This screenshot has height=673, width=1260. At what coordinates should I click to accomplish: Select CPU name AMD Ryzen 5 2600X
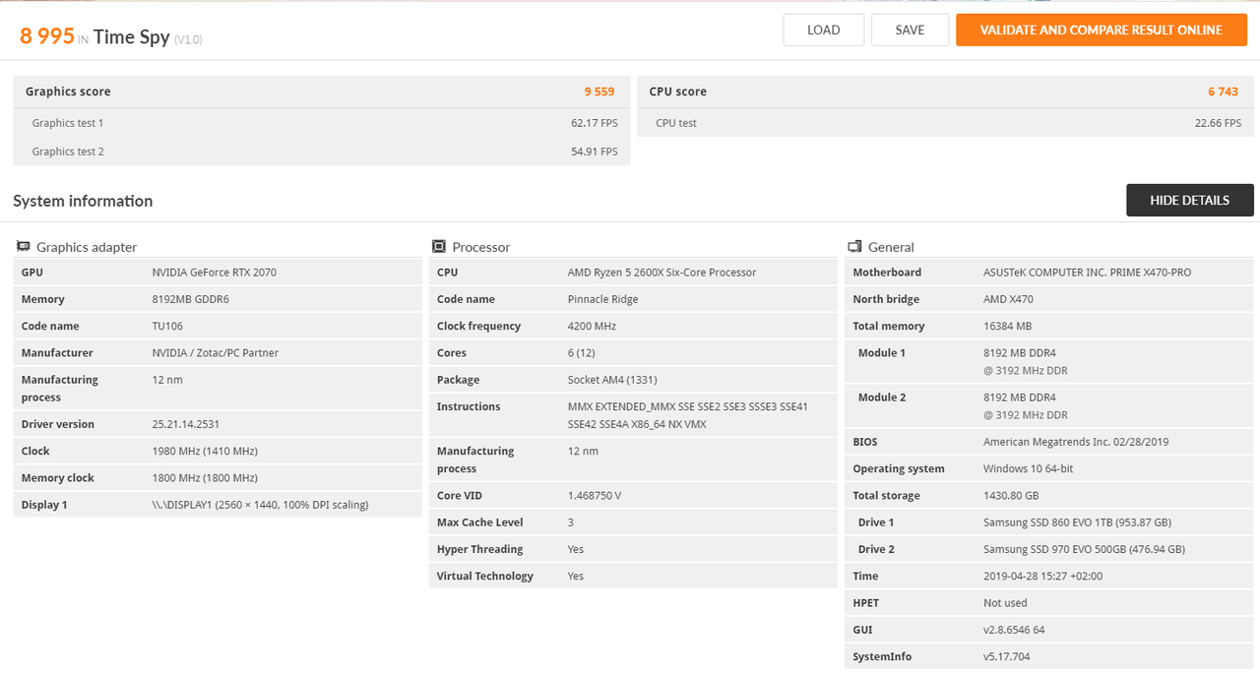tap(661, 273)
